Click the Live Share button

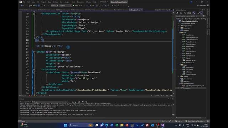point(201,6)
